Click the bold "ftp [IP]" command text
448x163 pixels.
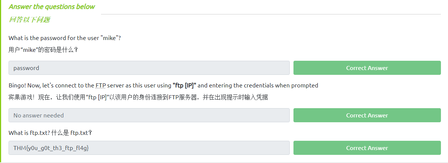(185, 86)
